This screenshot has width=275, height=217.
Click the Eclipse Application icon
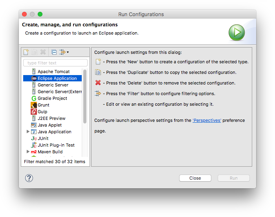34,78
